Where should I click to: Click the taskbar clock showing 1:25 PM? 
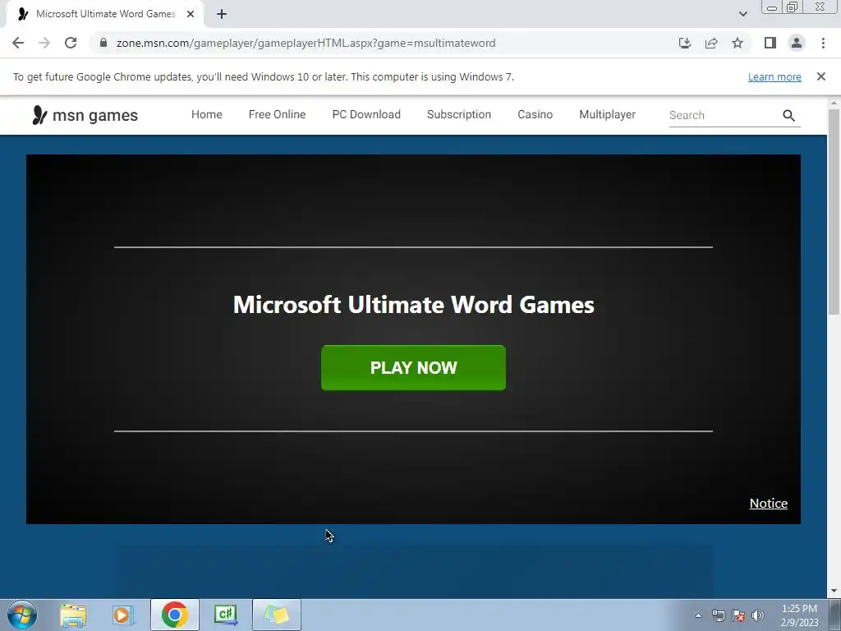click(x=799, y=615)
